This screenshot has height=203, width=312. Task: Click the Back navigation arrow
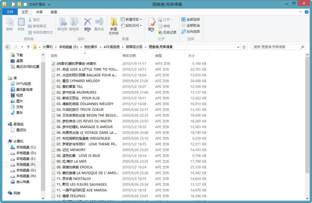tap(8, 47)
